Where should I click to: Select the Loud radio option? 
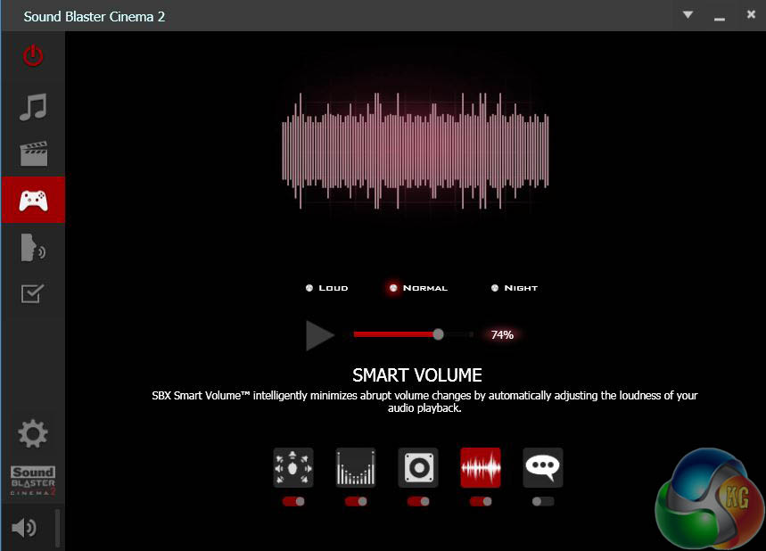(x=326, y=288)
